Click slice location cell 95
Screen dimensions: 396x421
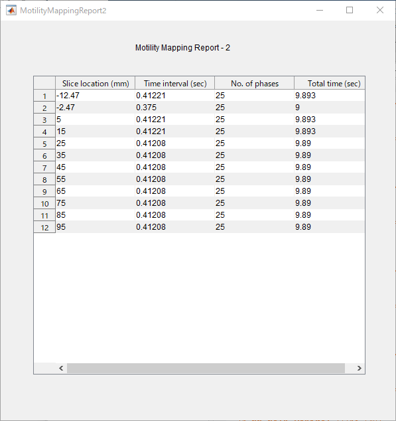(96, 227)
